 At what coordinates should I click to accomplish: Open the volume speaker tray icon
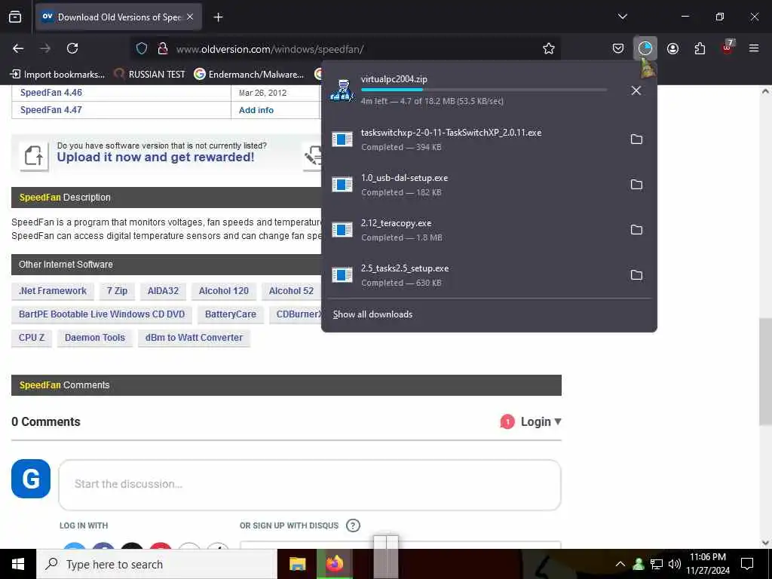[x=675, y=564]
